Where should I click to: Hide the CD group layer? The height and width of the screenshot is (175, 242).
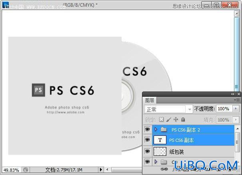[147, 161]
